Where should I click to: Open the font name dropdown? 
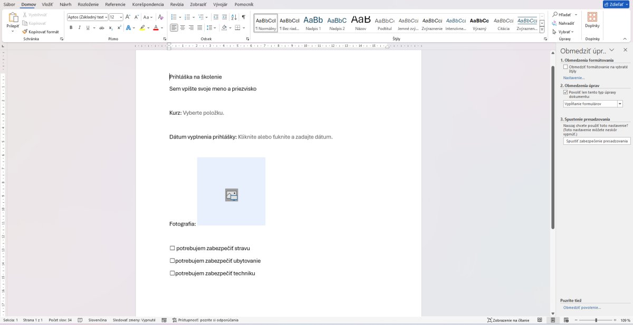[x=105, y=17]
